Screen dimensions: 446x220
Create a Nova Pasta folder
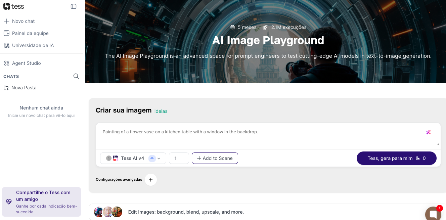(x=20, y=88)
